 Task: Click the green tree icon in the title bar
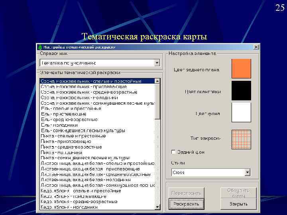click(40, 47)
